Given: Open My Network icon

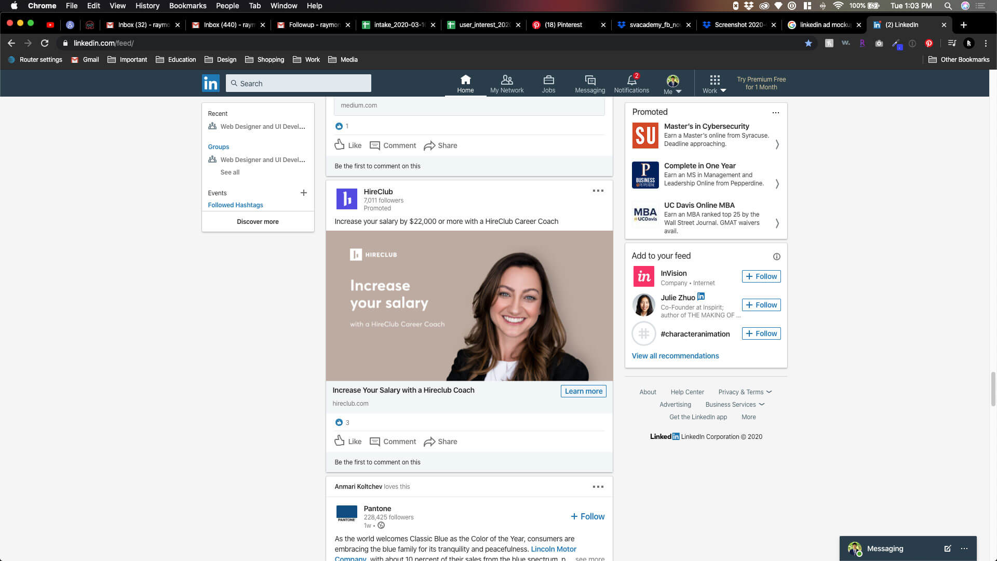Looking at the screenshot, I should click(x=507, y=83).
